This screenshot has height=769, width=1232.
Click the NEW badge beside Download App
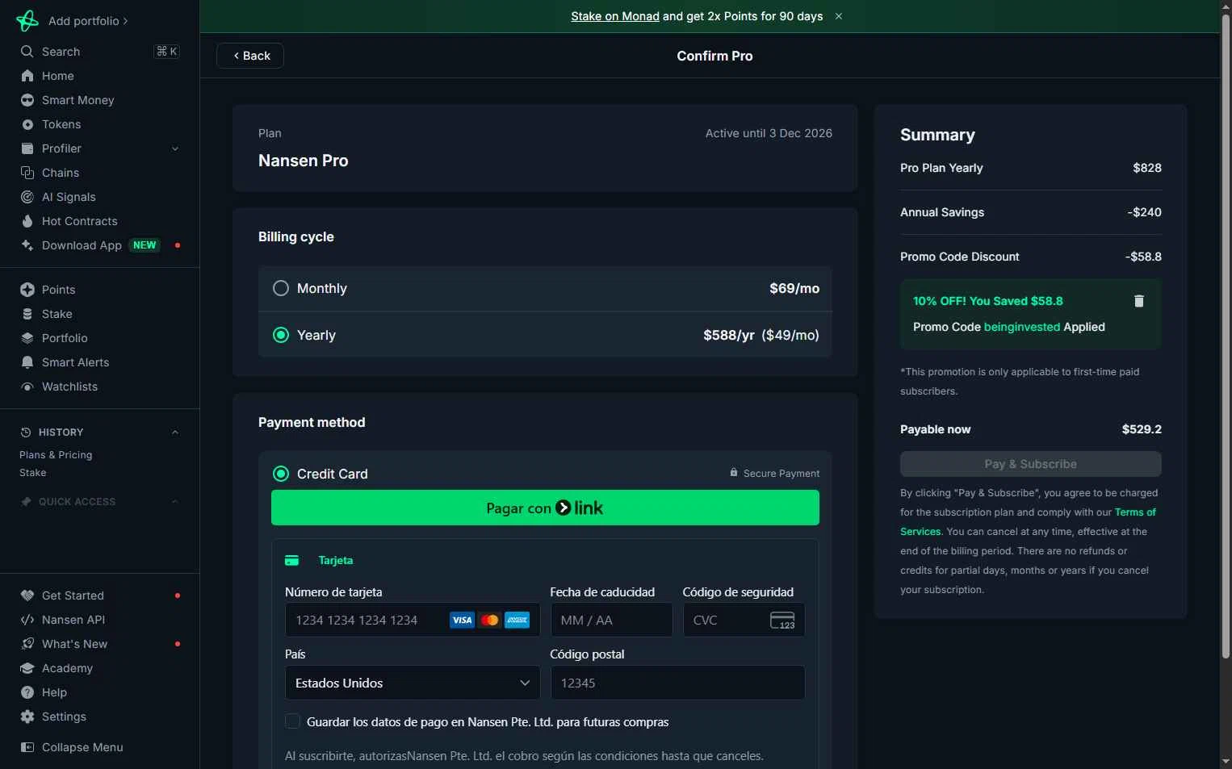tap(145, 245)
